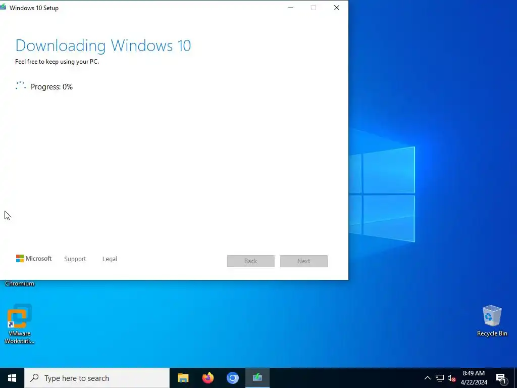Launch Chromium from the taskbar
Screen dimensions: 517x388
click(x=232, y=378)
